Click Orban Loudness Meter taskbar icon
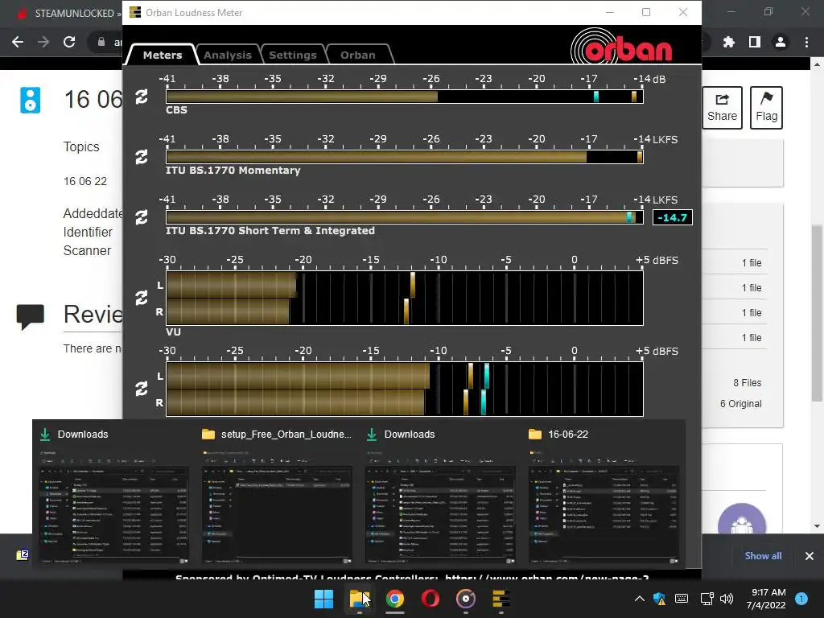 tap(501, 599)
